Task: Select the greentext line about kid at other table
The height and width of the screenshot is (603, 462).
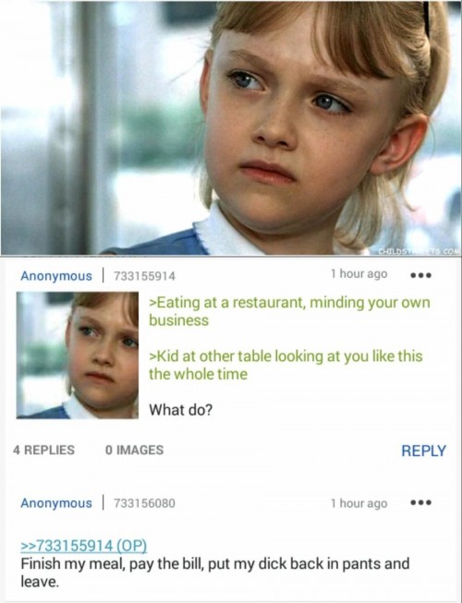Action: [x=286, y=365]
